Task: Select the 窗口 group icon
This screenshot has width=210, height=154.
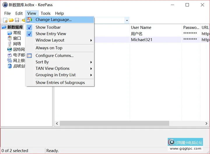Action: click(x=10, y=38)
